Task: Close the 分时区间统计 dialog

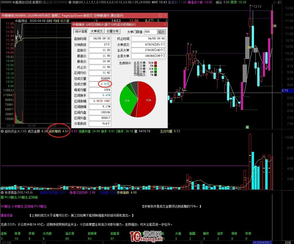Action: pyautogui.click(x=165, y=24)
